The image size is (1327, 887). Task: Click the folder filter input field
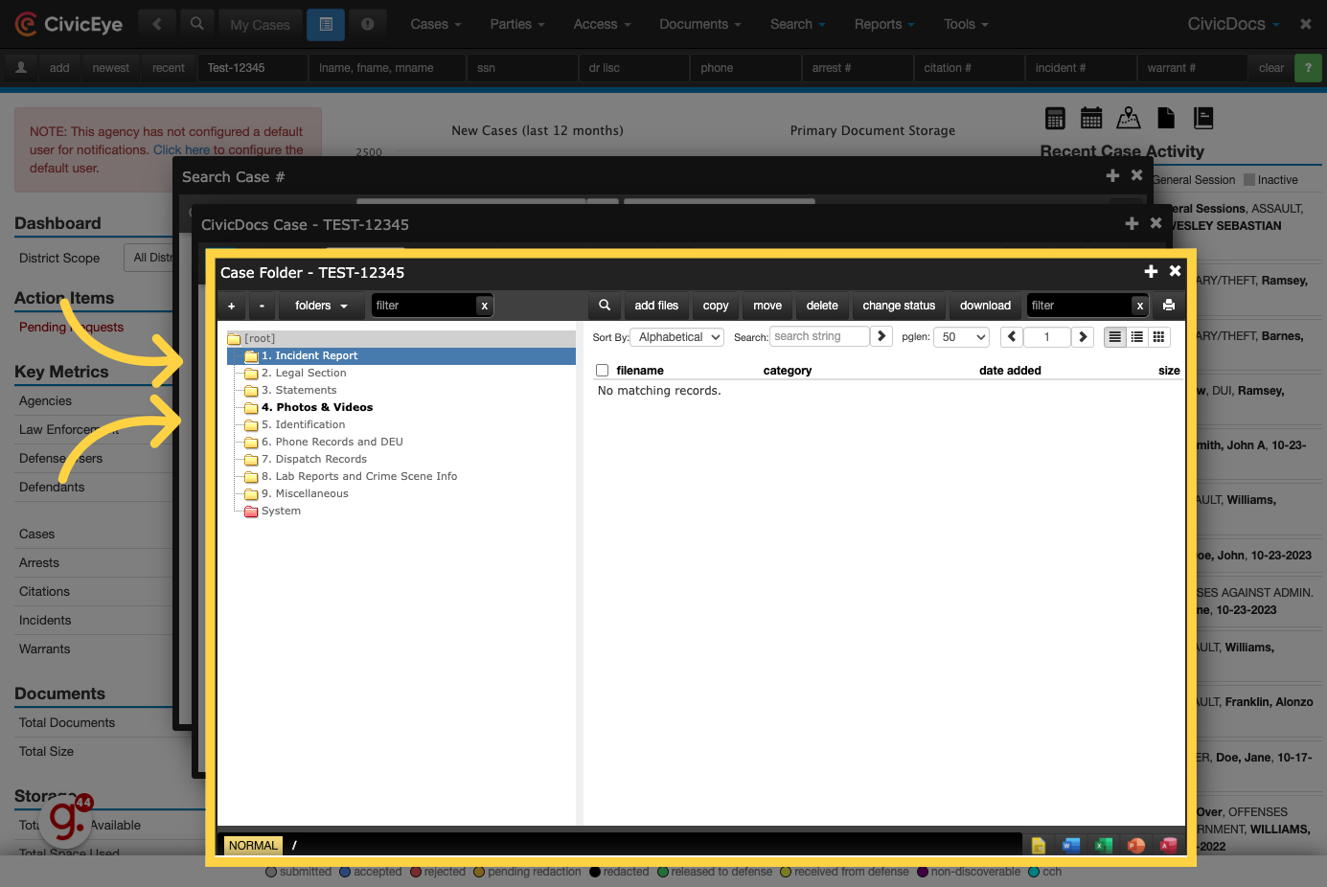pyautogui.click(x=424, y=306)
